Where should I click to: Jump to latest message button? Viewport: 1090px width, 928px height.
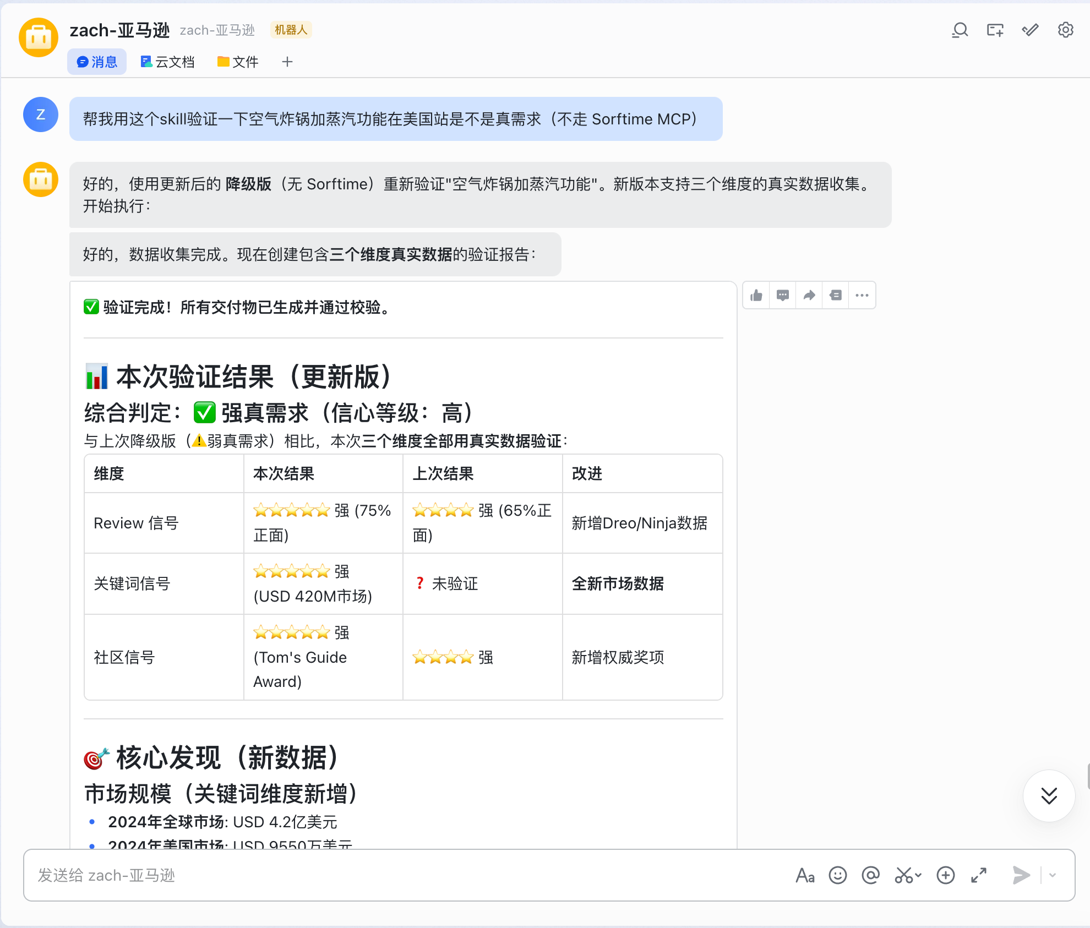tap(1049, 796)
